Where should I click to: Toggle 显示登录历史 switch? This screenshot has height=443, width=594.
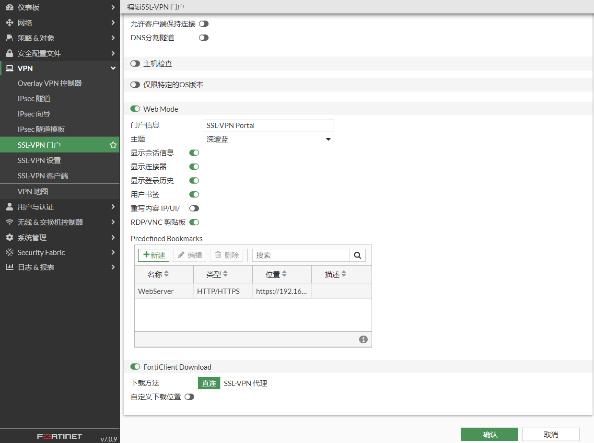point(194,181)
